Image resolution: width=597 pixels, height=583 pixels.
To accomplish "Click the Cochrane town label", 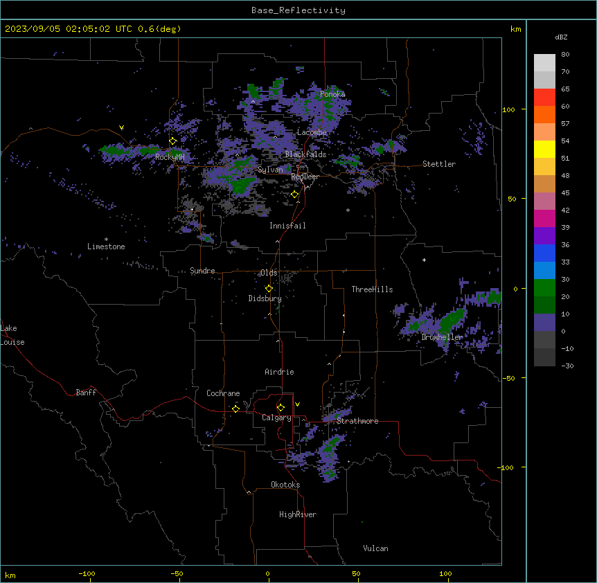I will [x=223, y=393].
